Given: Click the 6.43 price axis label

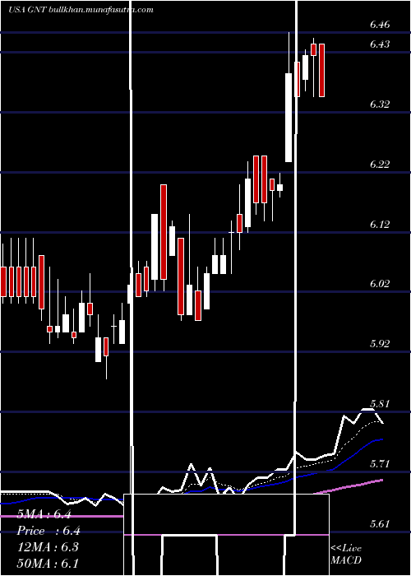Looking at the screenshot, I should pos(380,44).
